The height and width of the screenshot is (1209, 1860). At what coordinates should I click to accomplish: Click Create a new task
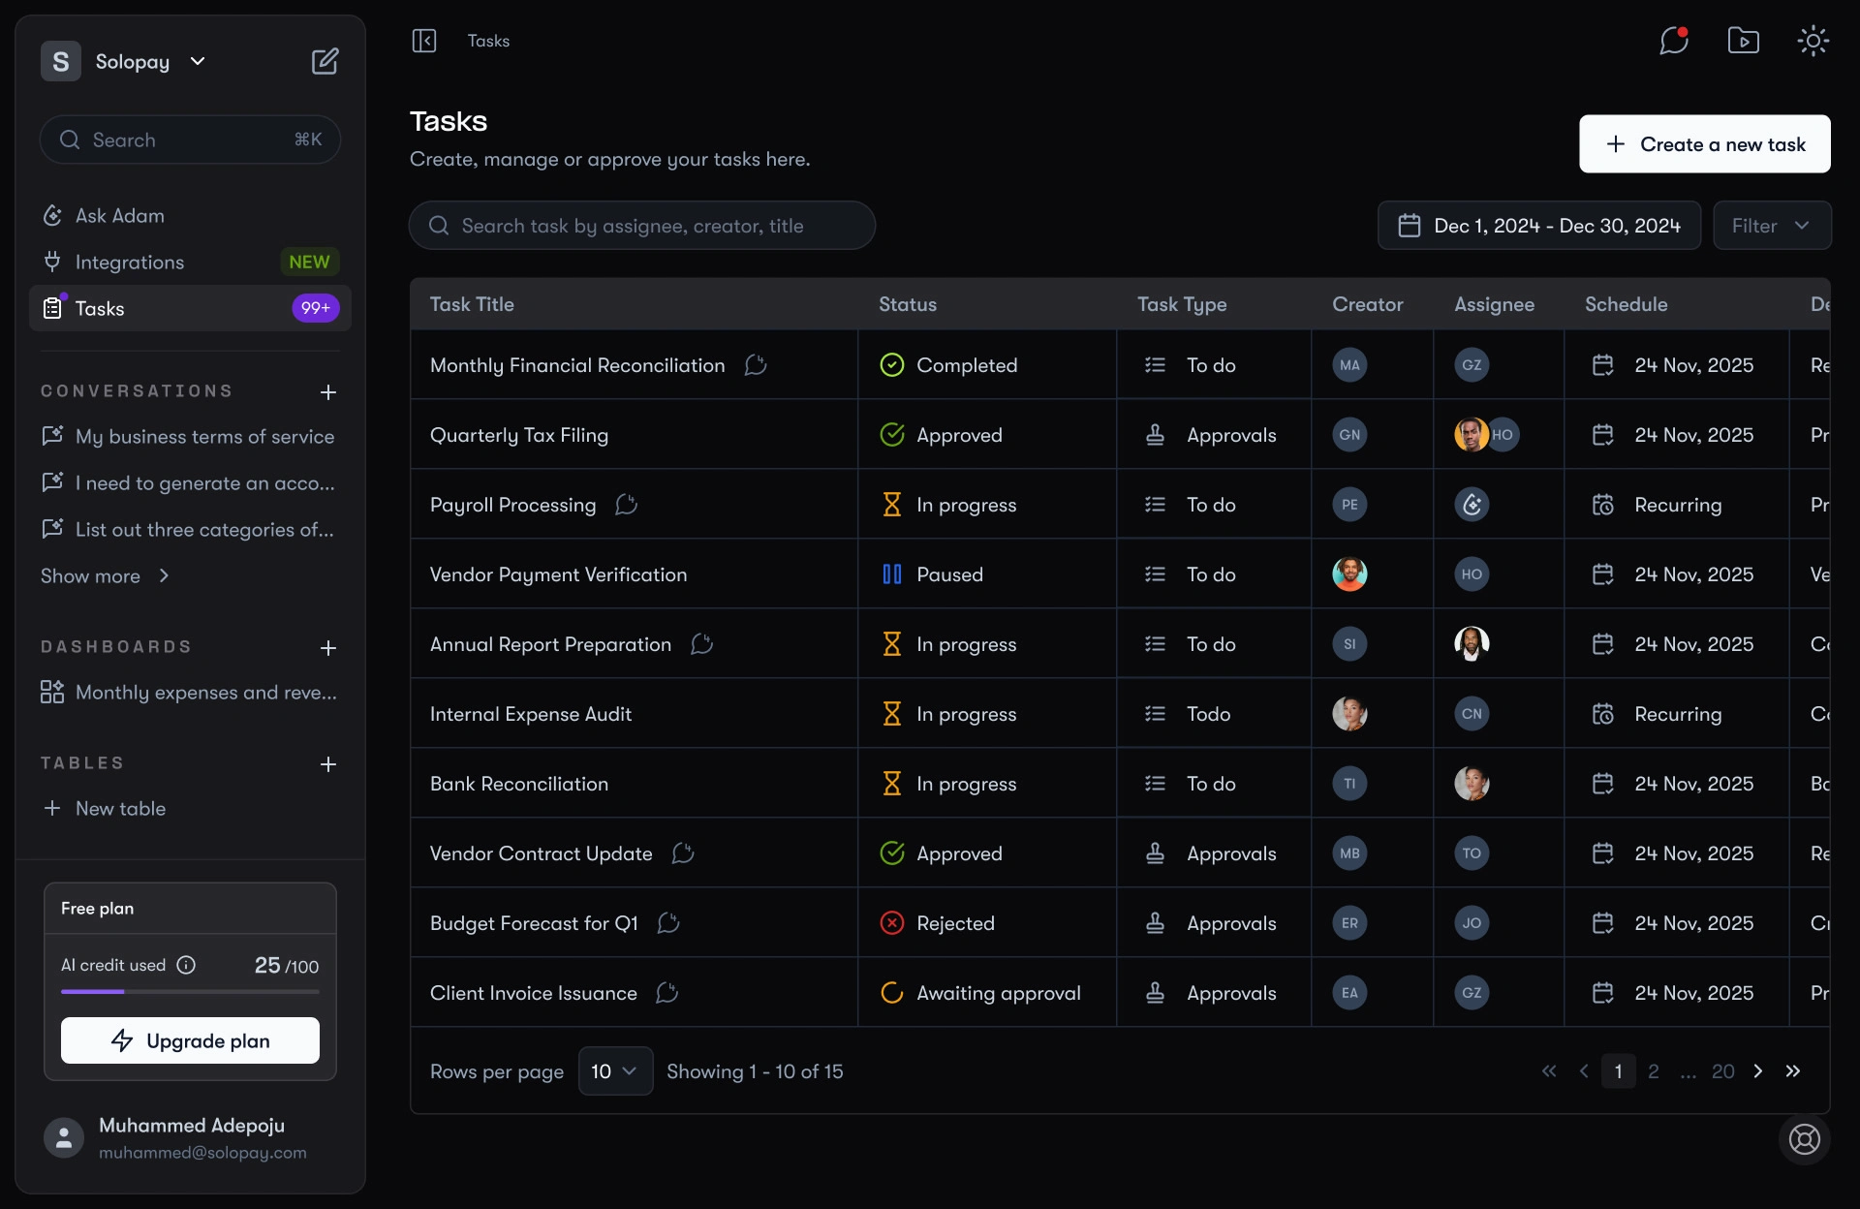pyautogui.click(x=1703, y=143)
